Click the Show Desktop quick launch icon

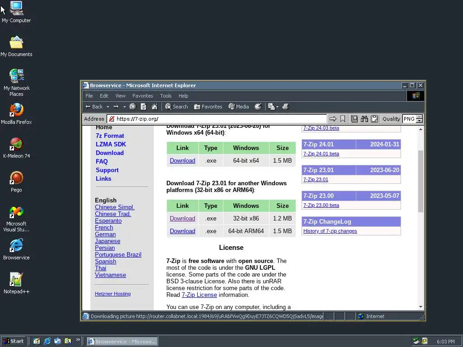(37, 342)
